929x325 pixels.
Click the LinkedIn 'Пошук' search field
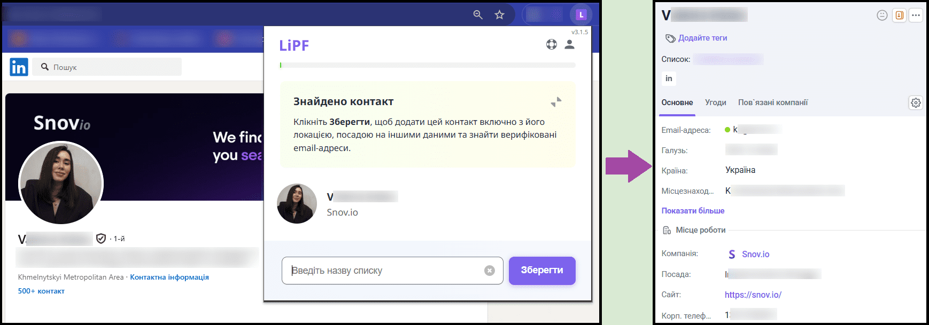tap(107, 67)
